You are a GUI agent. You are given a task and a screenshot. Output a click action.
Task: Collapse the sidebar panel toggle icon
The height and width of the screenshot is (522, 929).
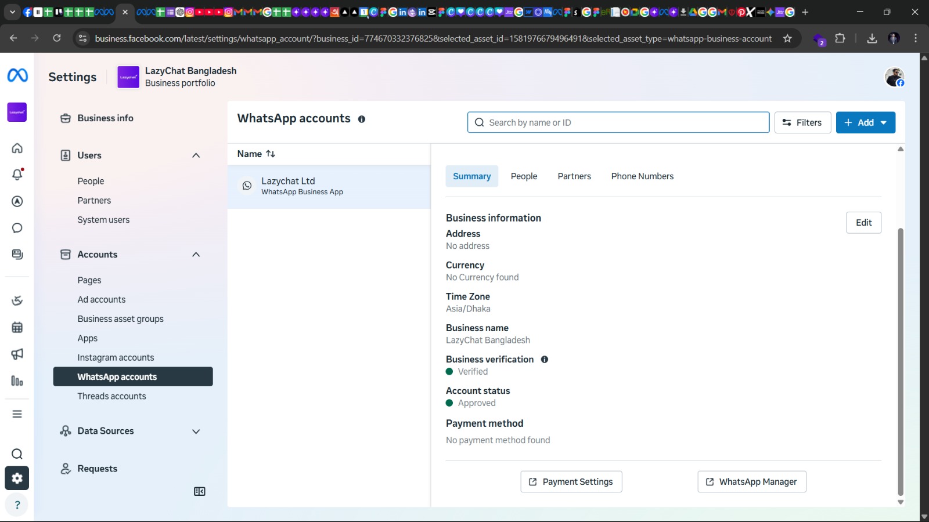pos(199,492)
